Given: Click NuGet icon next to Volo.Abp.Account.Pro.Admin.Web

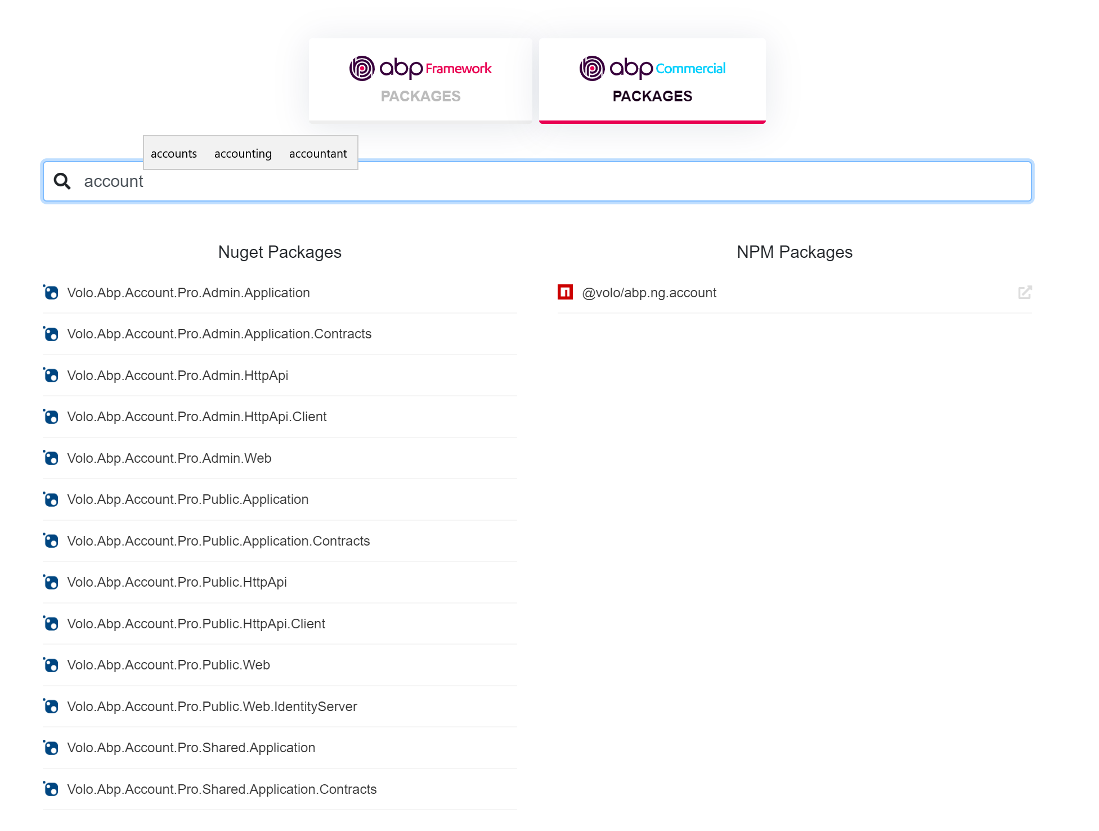Looking at the screenshot, I should click(51, 458).
